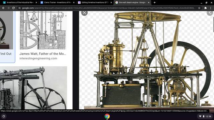Minimize the browser window

pyautogui.click(x=201, y=3)
